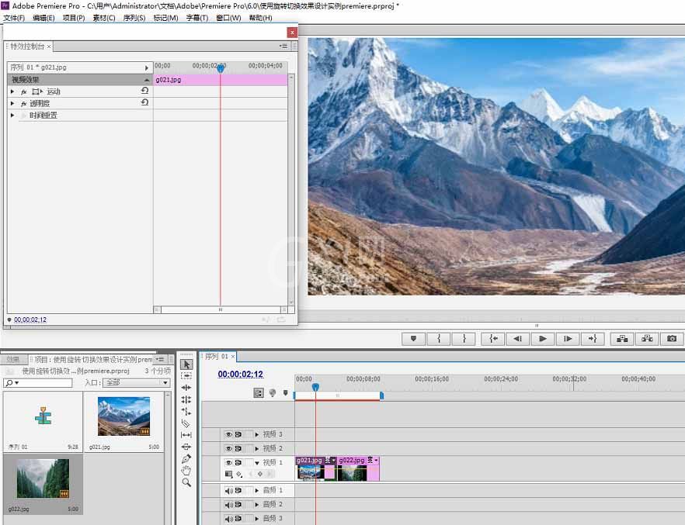Switch to the 效果 tab
The width and height of the screenshot is (685, 525).
(13, 359)
